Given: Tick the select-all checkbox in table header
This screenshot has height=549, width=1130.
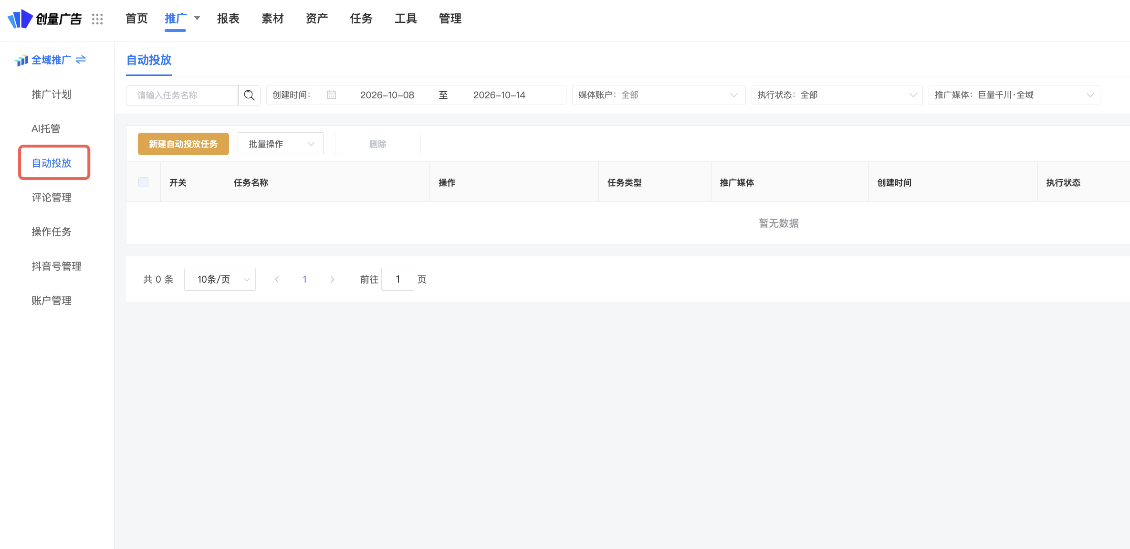Looking at the screenshot, I should point(143,182).
